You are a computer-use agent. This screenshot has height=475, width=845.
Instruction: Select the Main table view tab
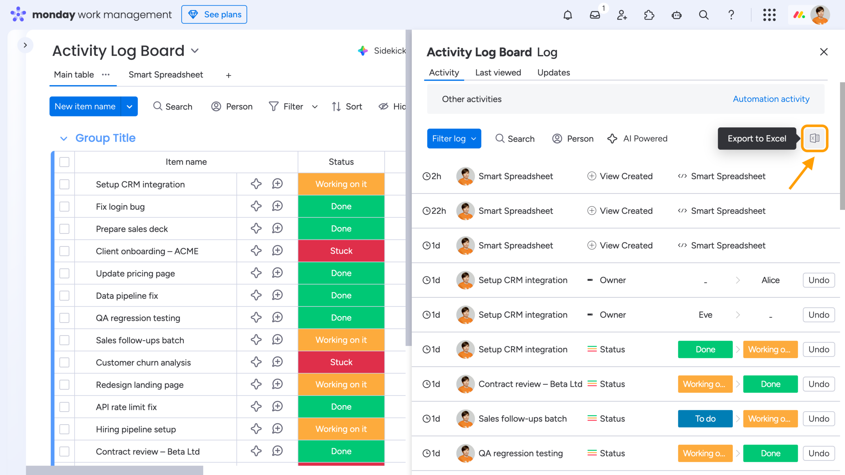click(74, 75)
